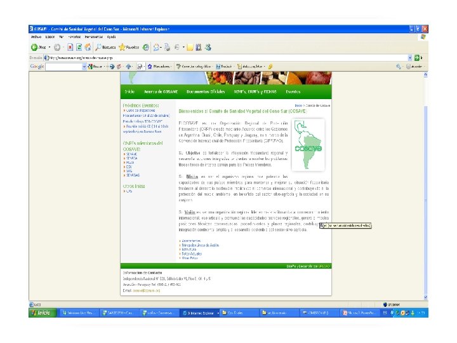Click the grey Forward arrow button
The width and height of the screenshot is (457, 343).
57,47
